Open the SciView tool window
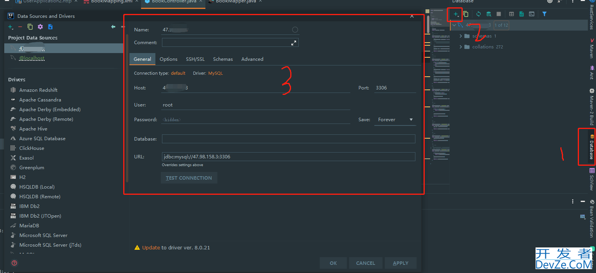596x273 pixels. tap(592, 179)
